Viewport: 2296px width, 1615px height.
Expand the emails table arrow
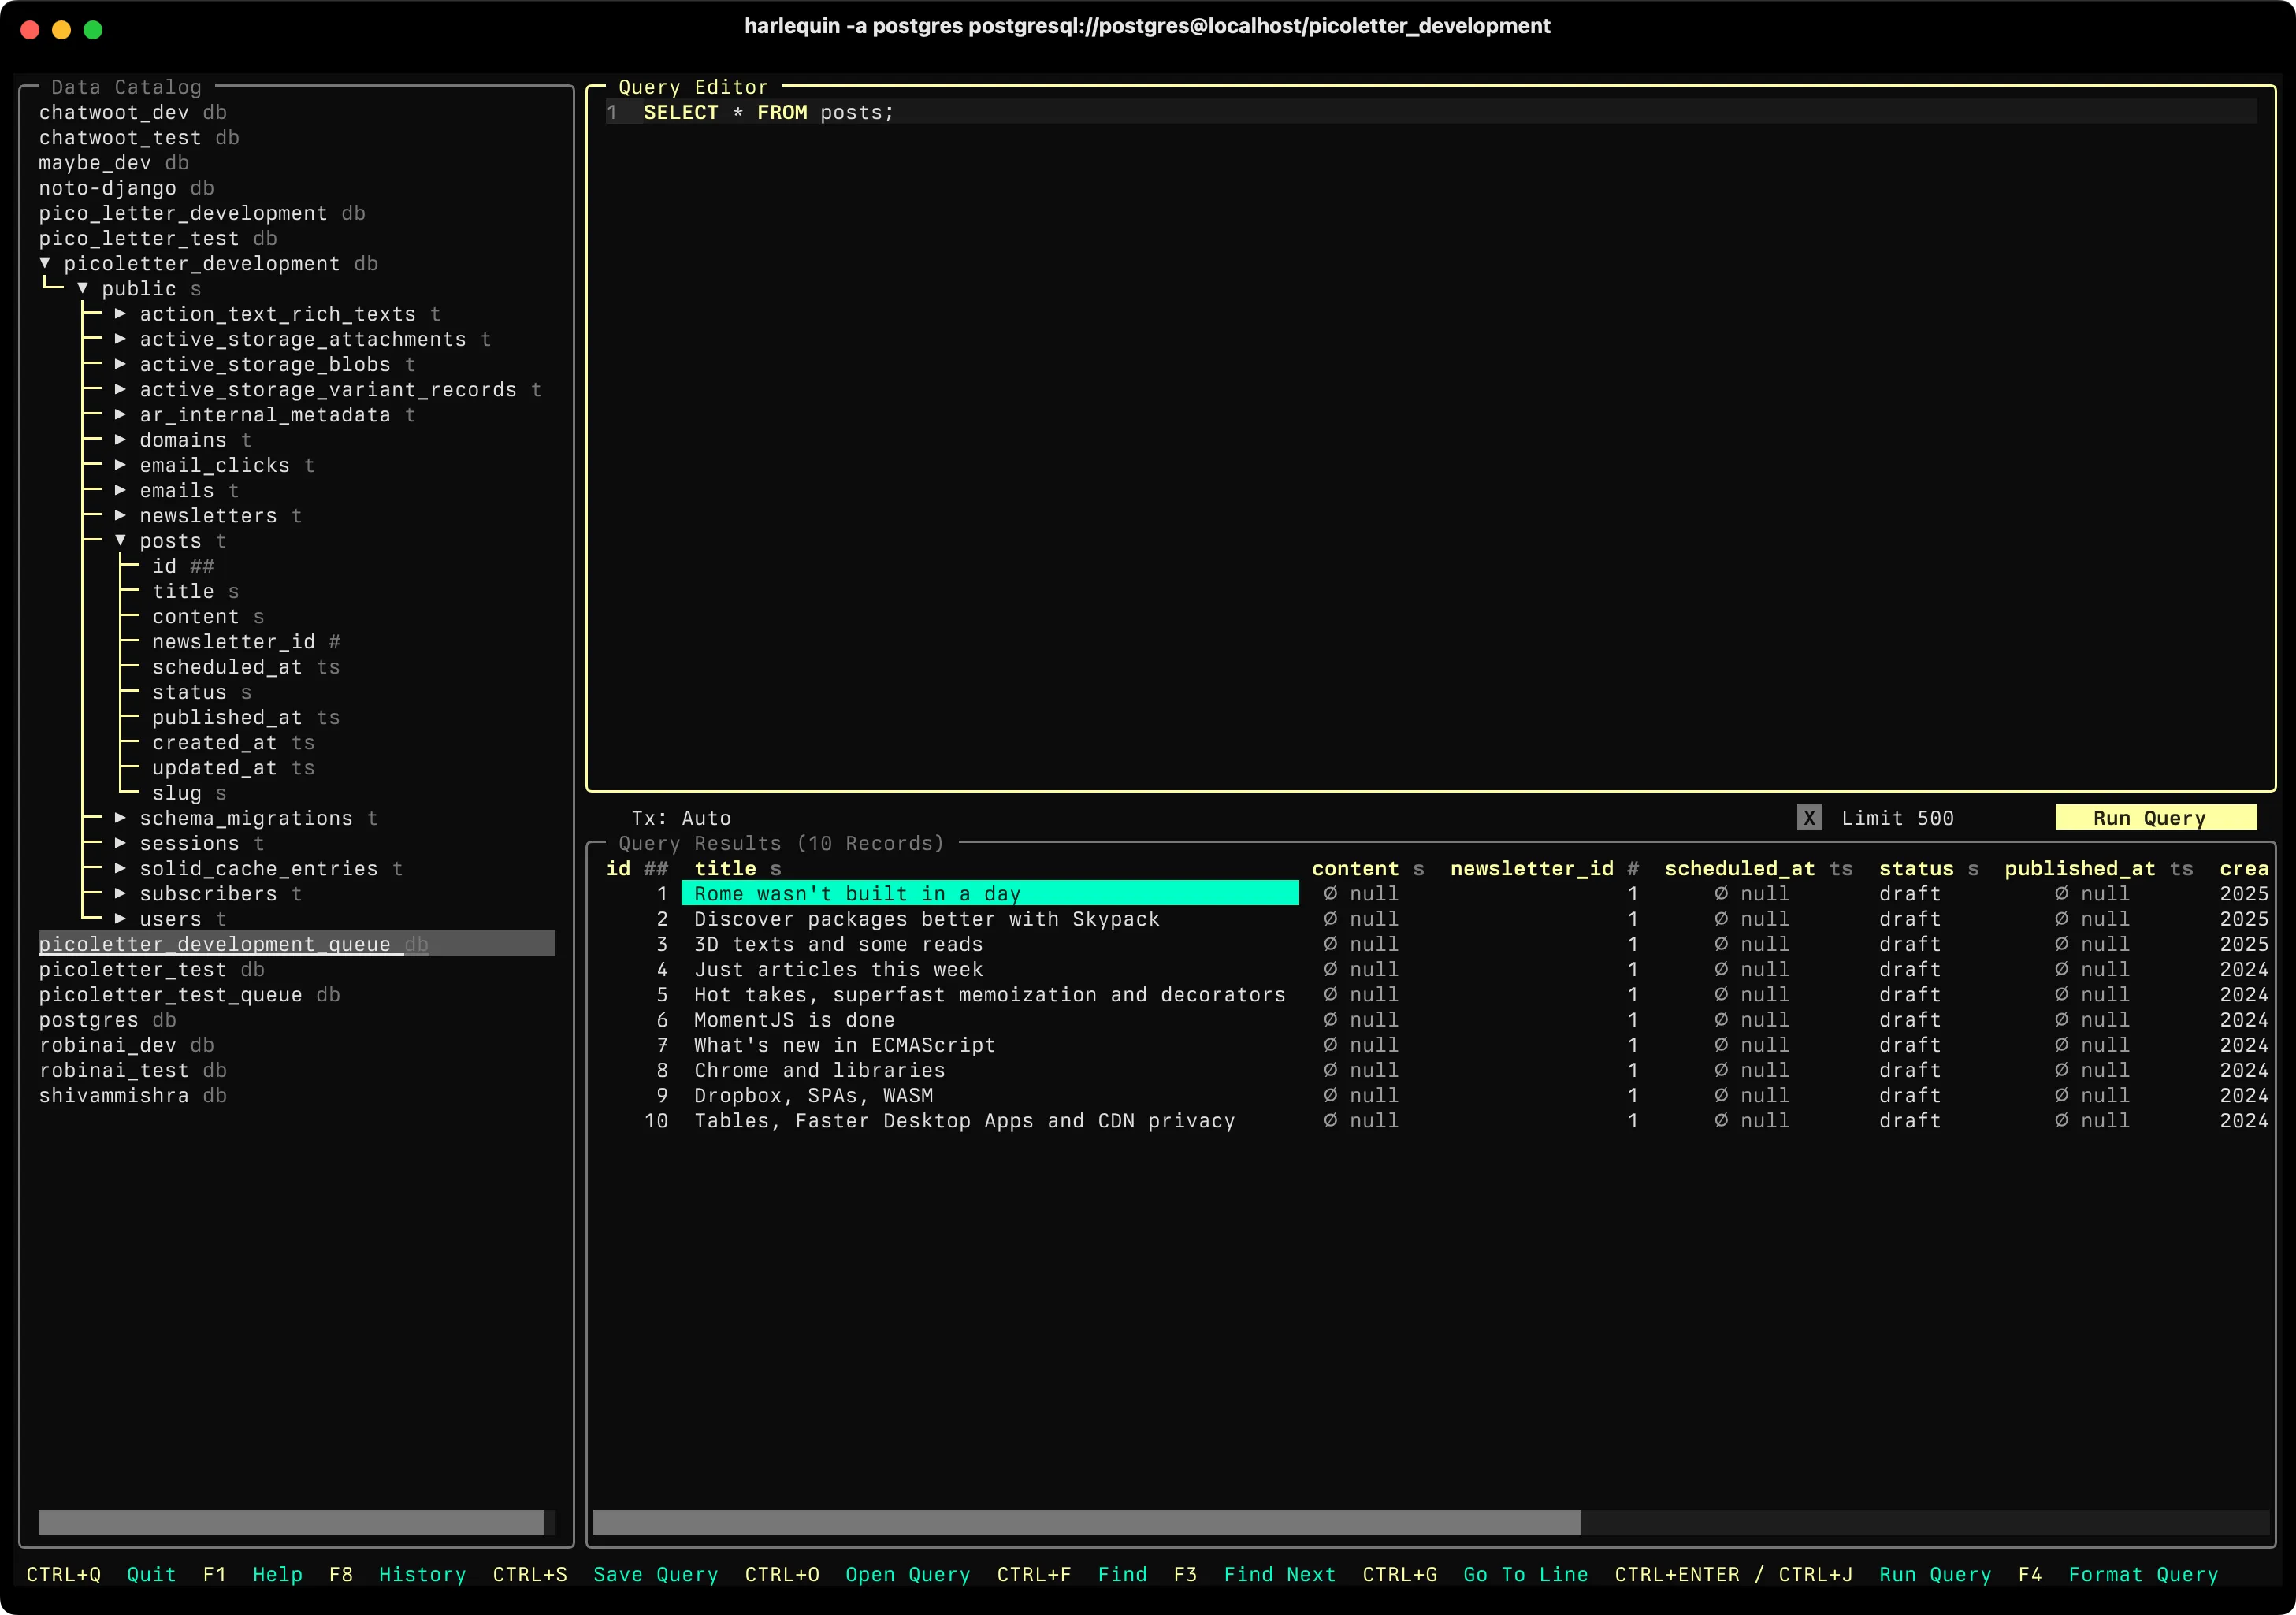point(120,490)
